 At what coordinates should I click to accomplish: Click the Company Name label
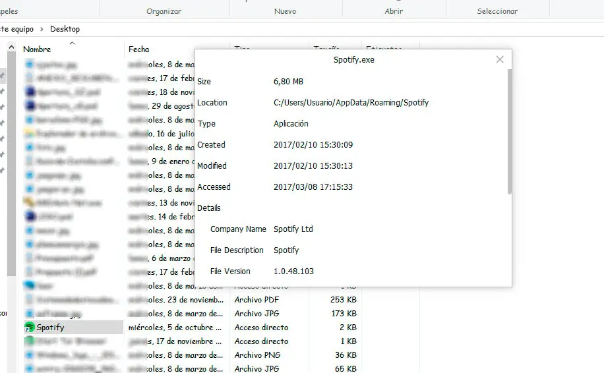click(238, 229)
